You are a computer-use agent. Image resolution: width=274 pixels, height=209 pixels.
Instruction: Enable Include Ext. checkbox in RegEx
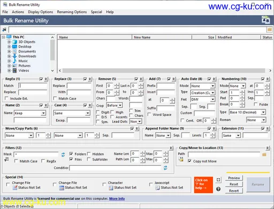[6, 98]
